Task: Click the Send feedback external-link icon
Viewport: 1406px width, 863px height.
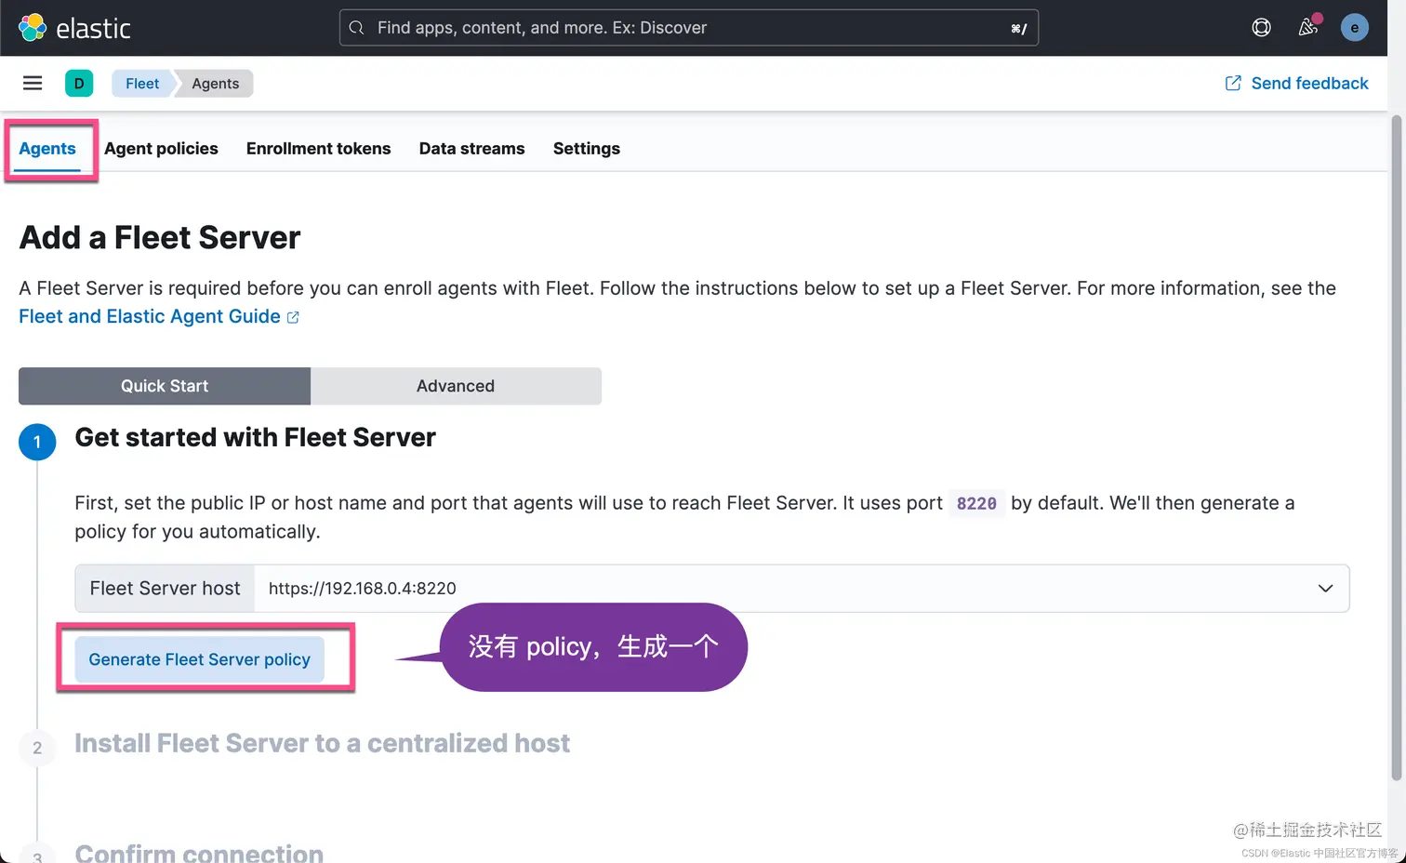Action: [x=1233, y=84]
